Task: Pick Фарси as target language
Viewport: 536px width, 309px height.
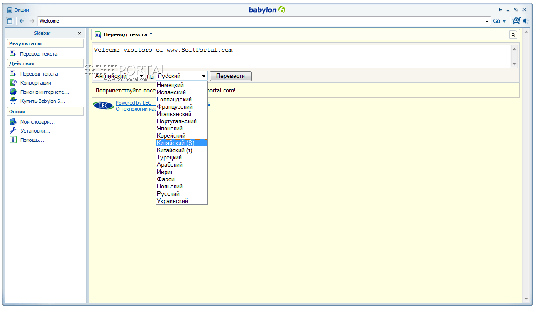Action: click(x=181, y=179)
